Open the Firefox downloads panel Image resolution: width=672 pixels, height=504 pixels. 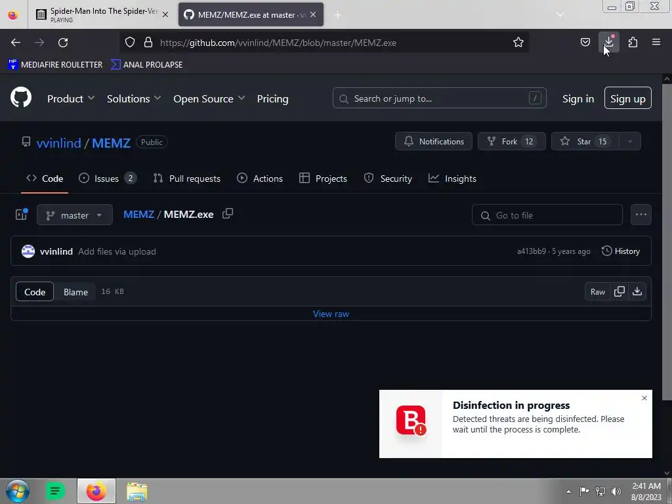[x=609, y=42]
